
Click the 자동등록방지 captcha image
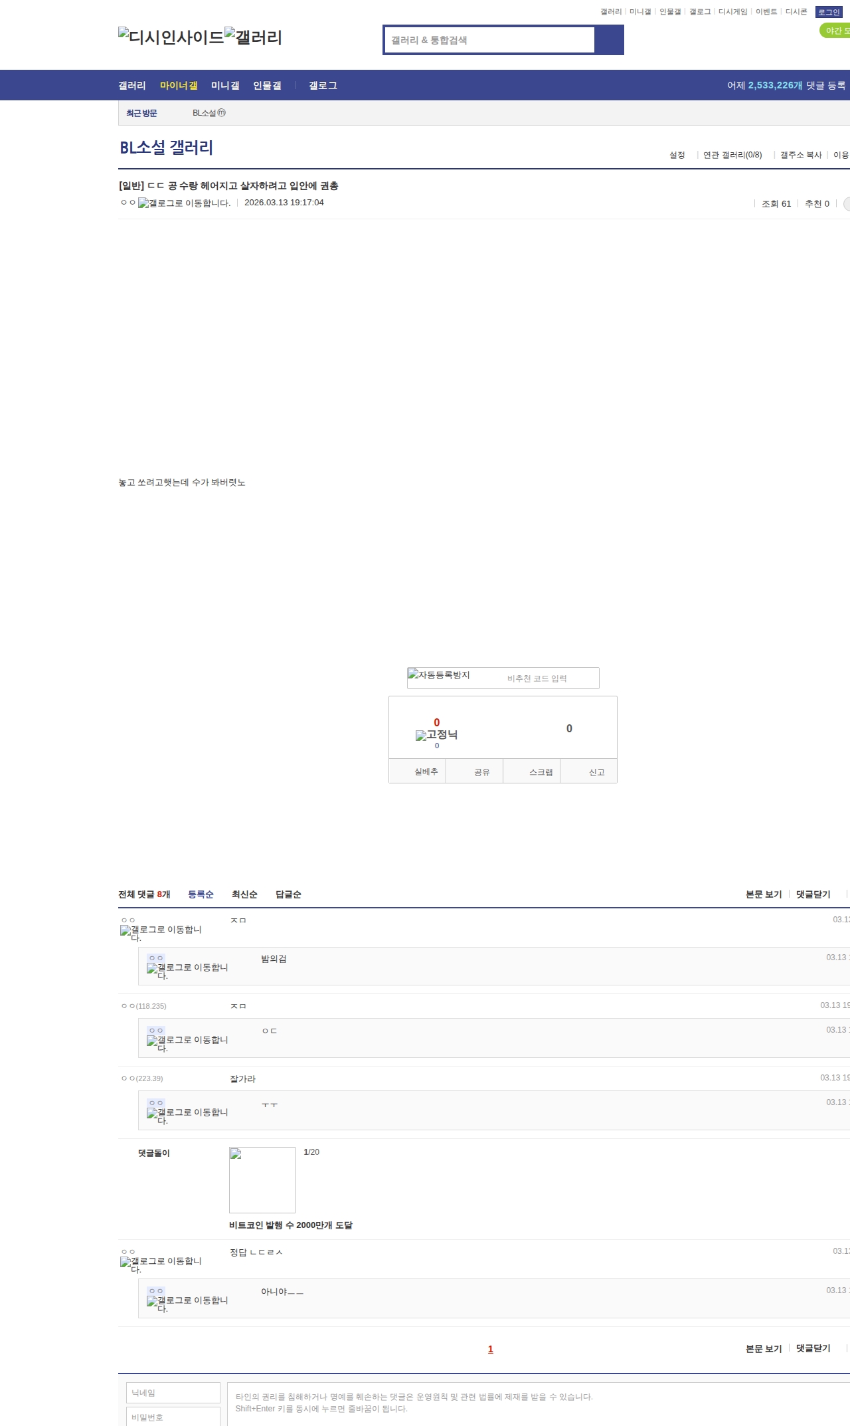click(439, 675)
